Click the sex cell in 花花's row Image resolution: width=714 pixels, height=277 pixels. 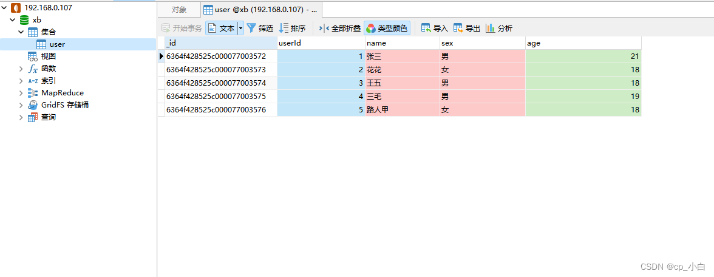(483, 70)
